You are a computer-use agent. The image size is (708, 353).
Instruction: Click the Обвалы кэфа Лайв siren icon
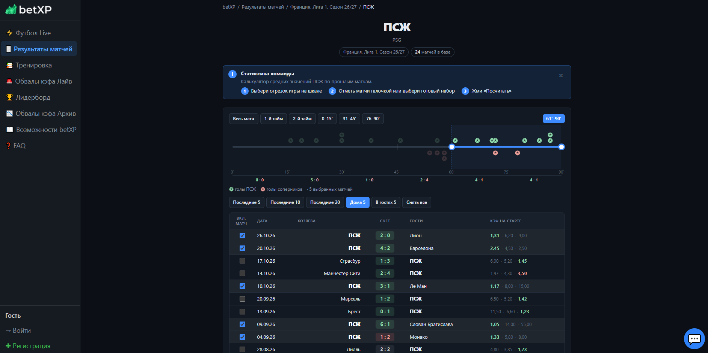click(9, 81)
